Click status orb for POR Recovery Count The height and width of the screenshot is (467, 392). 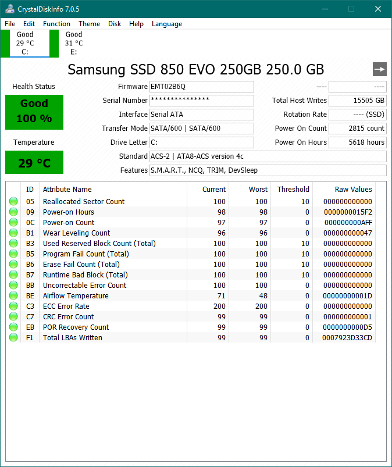point(13,327)
